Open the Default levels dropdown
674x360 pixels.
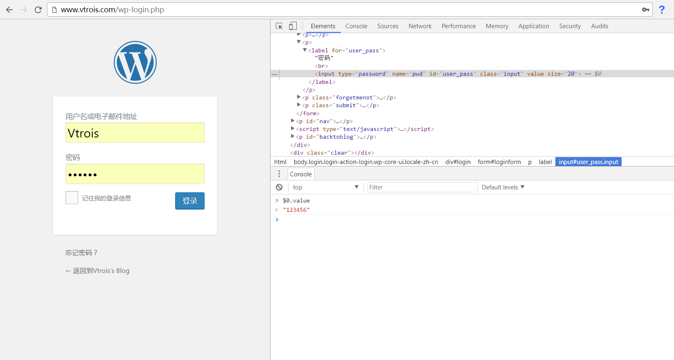[503, 187]
